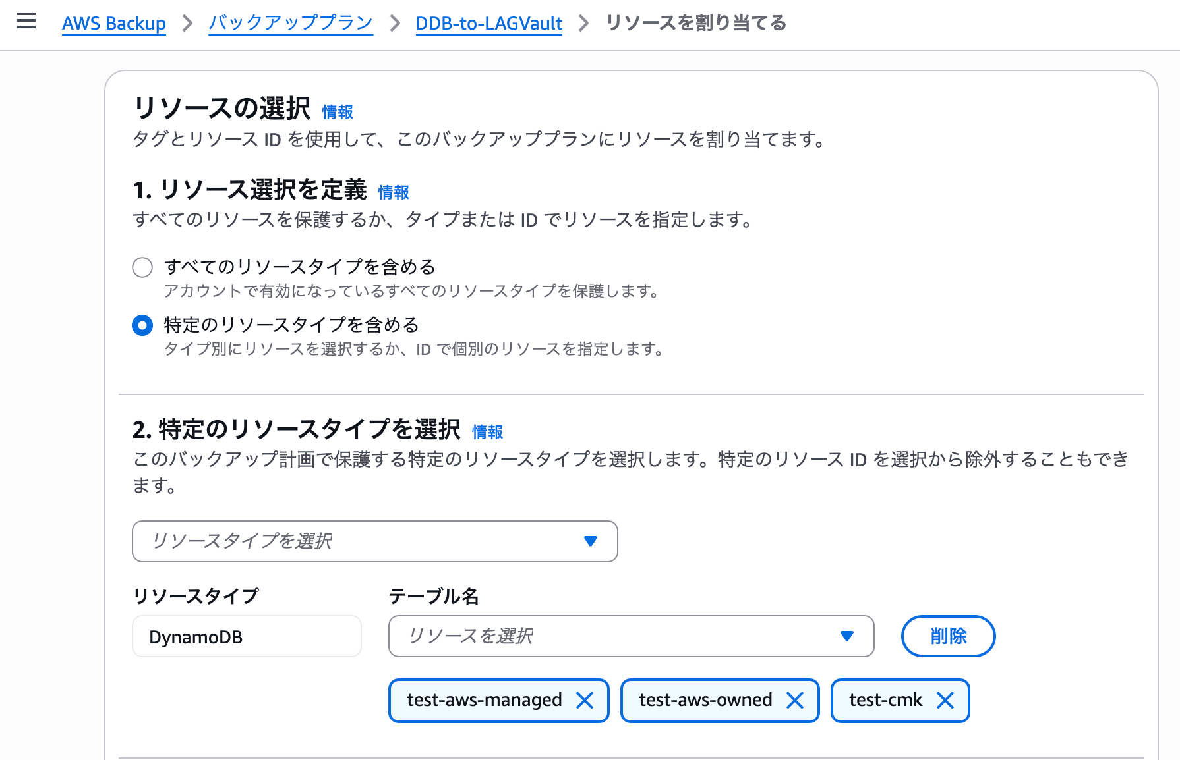The height and width of the screenshot is (760, 1180).
Task: Click the test-cmk tag label
Action: click(x=885, y=700)
